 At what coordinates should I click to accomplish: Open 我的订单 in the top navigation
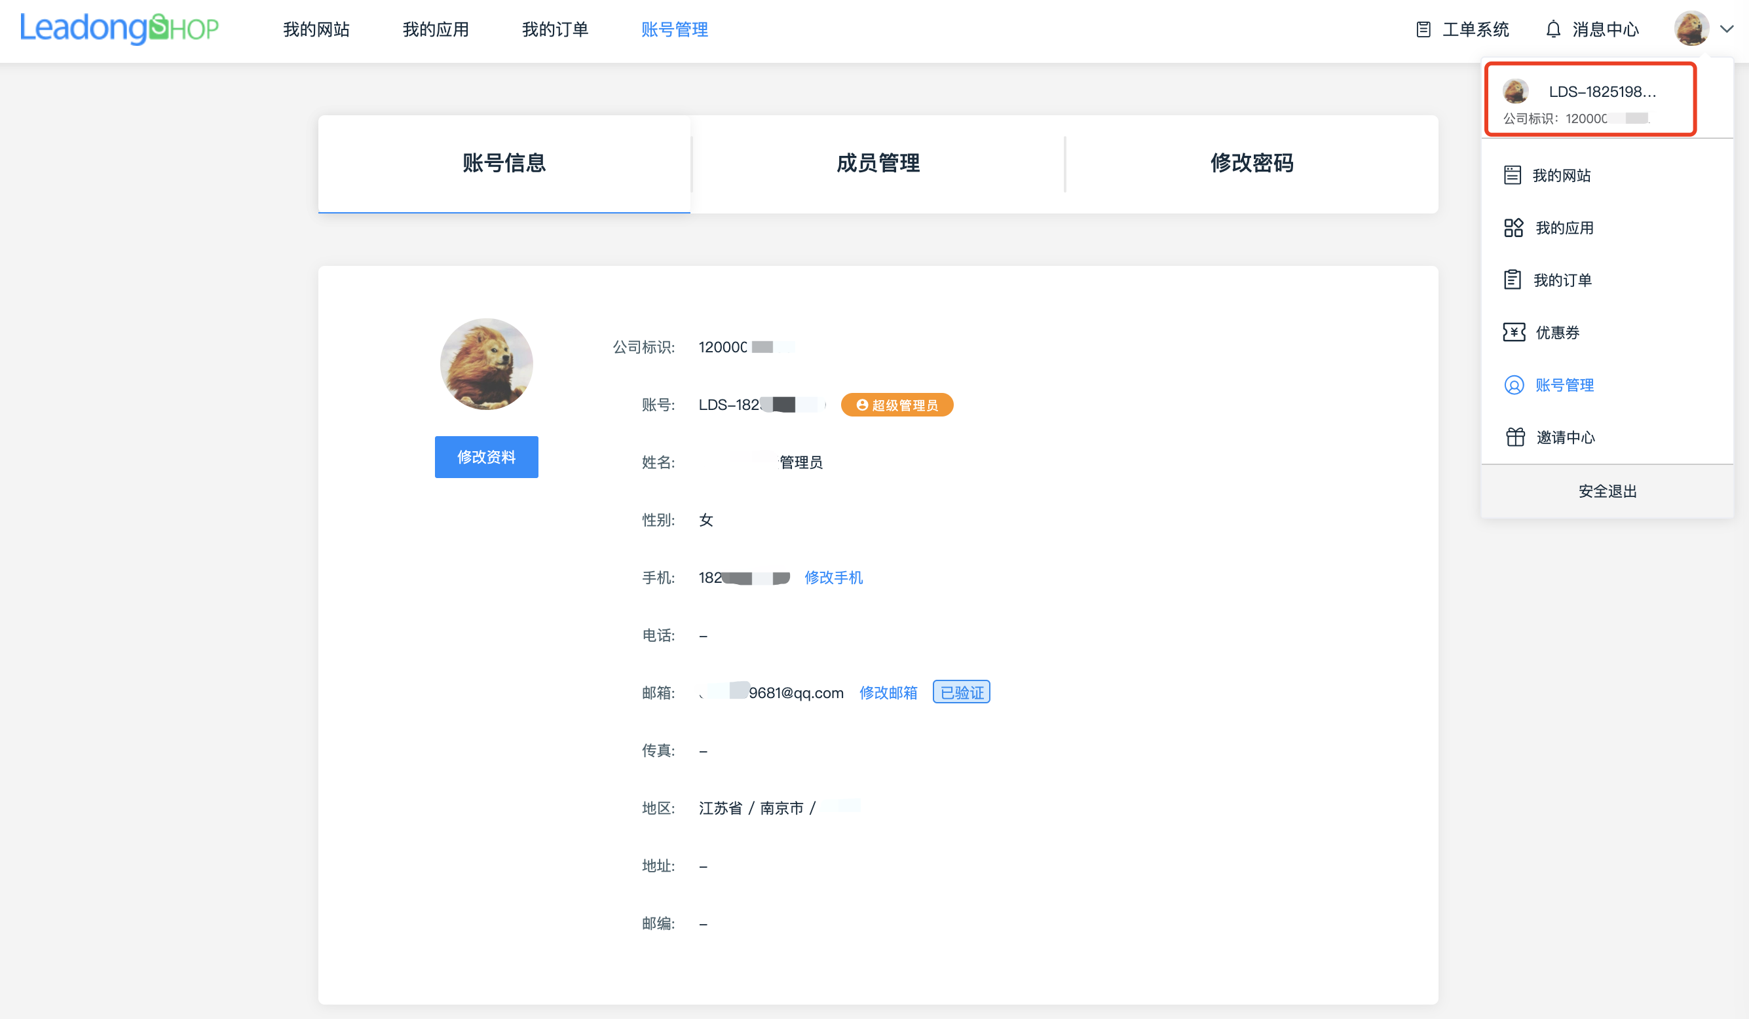[555, 29]
